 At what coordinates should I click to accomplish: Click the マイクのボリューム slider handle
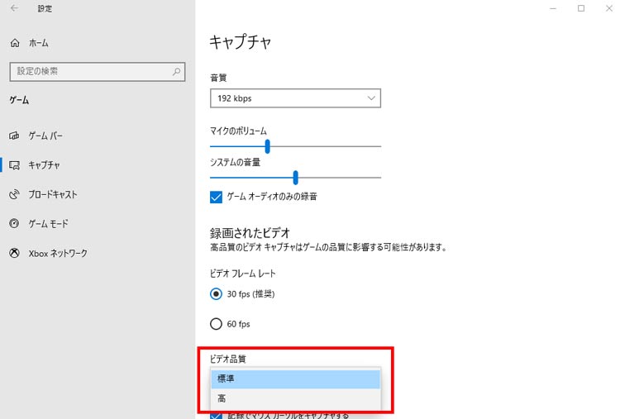(x=268, y=146)
